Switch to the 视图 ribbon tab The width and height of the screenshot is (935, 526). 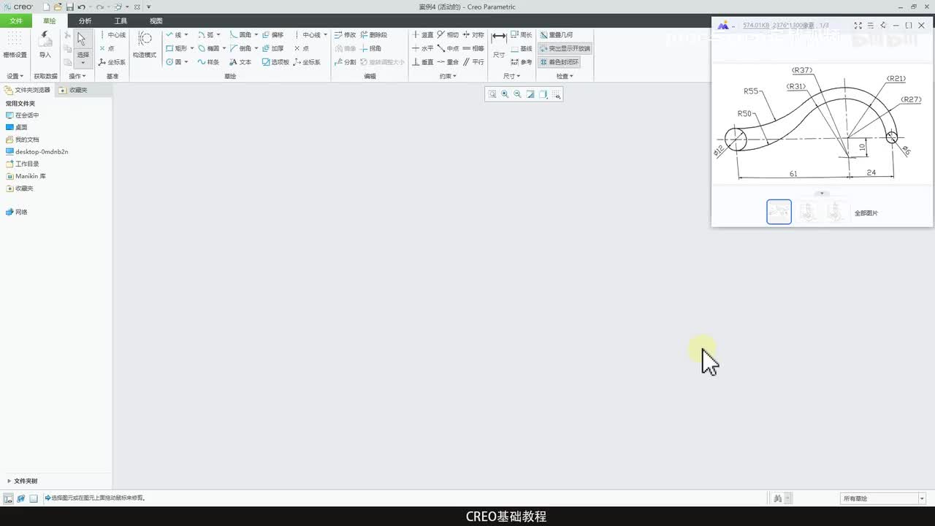[156, 21]
